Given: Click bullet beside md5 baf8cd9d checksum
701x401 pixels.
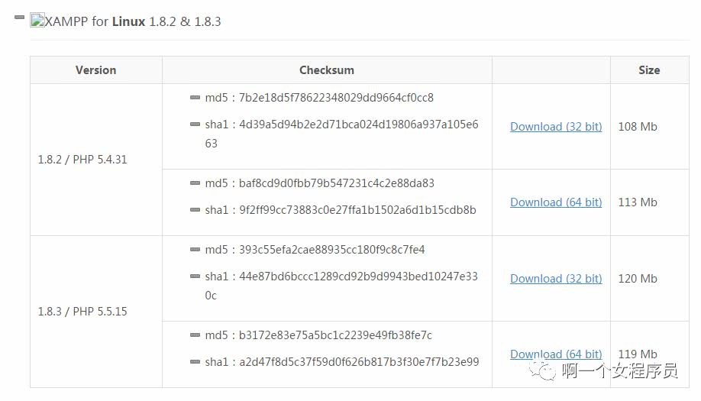Looking at the screenshot, I should tap(195, 183).
